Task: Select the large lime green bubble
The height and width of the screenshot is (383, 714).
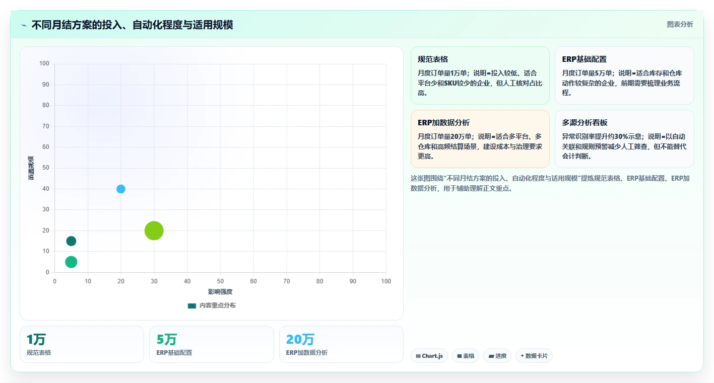Action: tap(154, 231)
